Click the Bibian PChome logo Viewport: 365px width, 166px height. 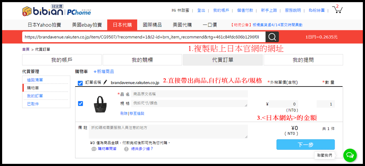click(57, 11)
